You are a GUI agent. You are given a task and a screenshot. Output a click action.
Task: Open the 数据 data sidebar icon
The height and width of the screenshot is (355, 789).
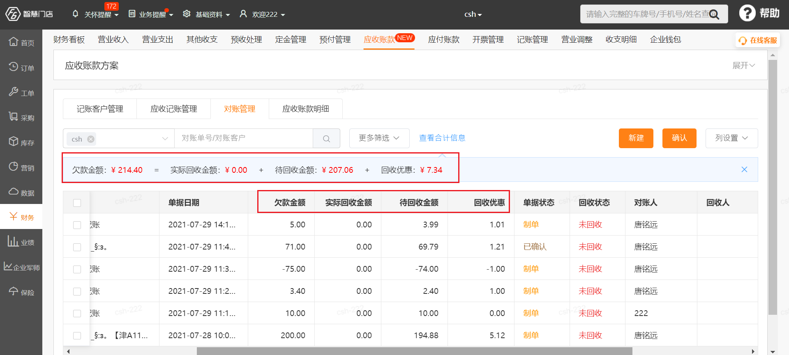tap(14, 192)
